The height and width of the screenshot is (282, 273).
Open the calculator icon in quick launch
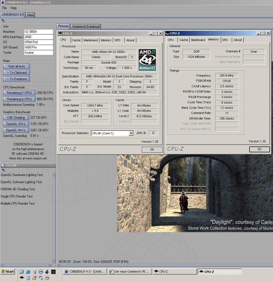pos(28,278)
